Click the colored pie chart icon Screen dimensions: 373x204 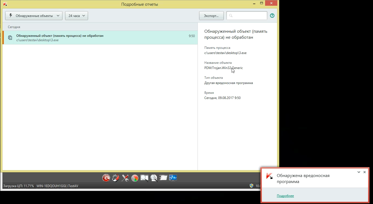point(135,178)
